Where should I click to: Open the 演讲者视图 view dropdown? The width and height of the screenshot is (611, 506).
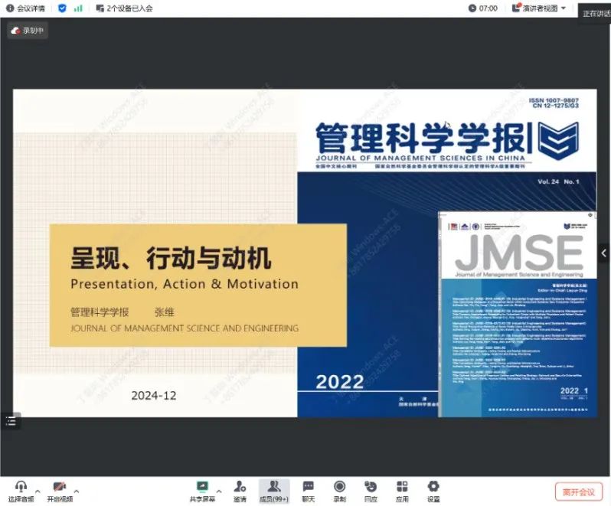540,8
